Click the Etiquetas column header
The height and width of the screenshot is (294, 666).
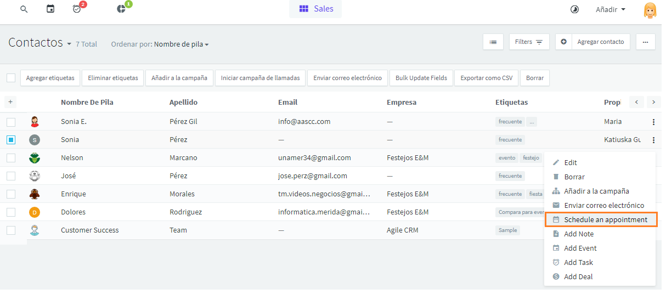tap(511, 102)
